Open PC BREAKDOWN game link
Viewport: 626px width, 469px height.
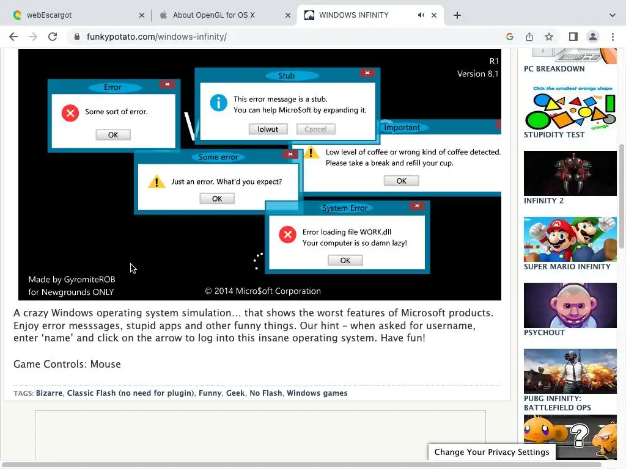coord(554,68)
